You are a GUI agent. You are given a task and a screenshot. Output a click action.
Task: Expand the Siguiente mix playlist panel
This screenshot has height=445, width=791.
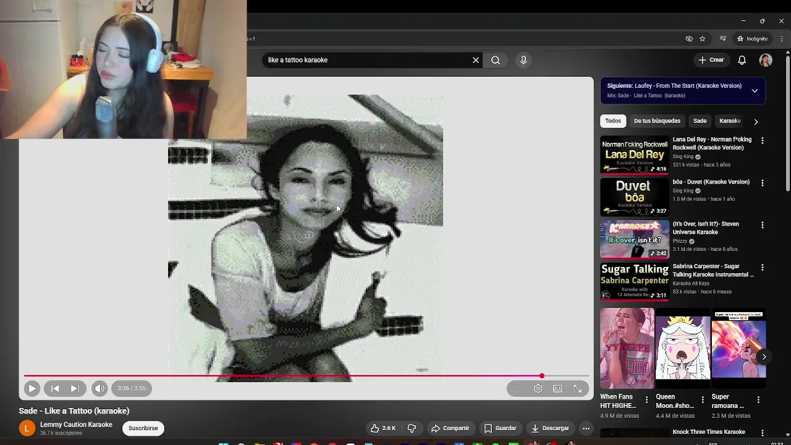tap(755, 90)
